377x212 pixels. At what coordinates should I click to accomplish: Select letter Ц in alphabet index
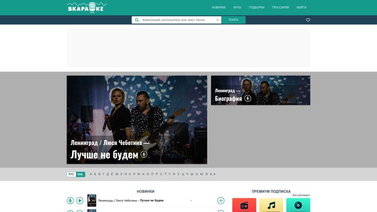183,174
